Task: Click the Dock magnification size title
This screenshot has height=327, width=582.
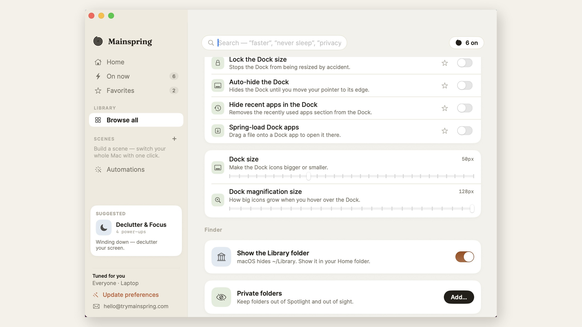Action: pos(266,192)
